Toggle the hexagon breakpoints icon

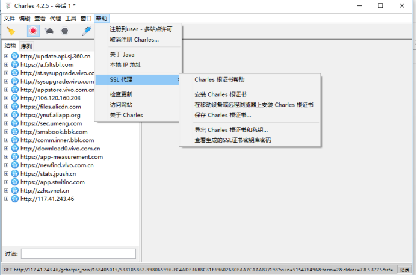point(64,31)
